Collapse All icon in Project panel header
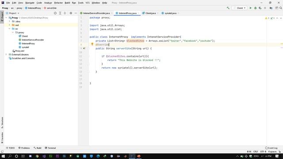Image resolution: width=283 pixels, height=159 pixels. [x=65, y=13]
